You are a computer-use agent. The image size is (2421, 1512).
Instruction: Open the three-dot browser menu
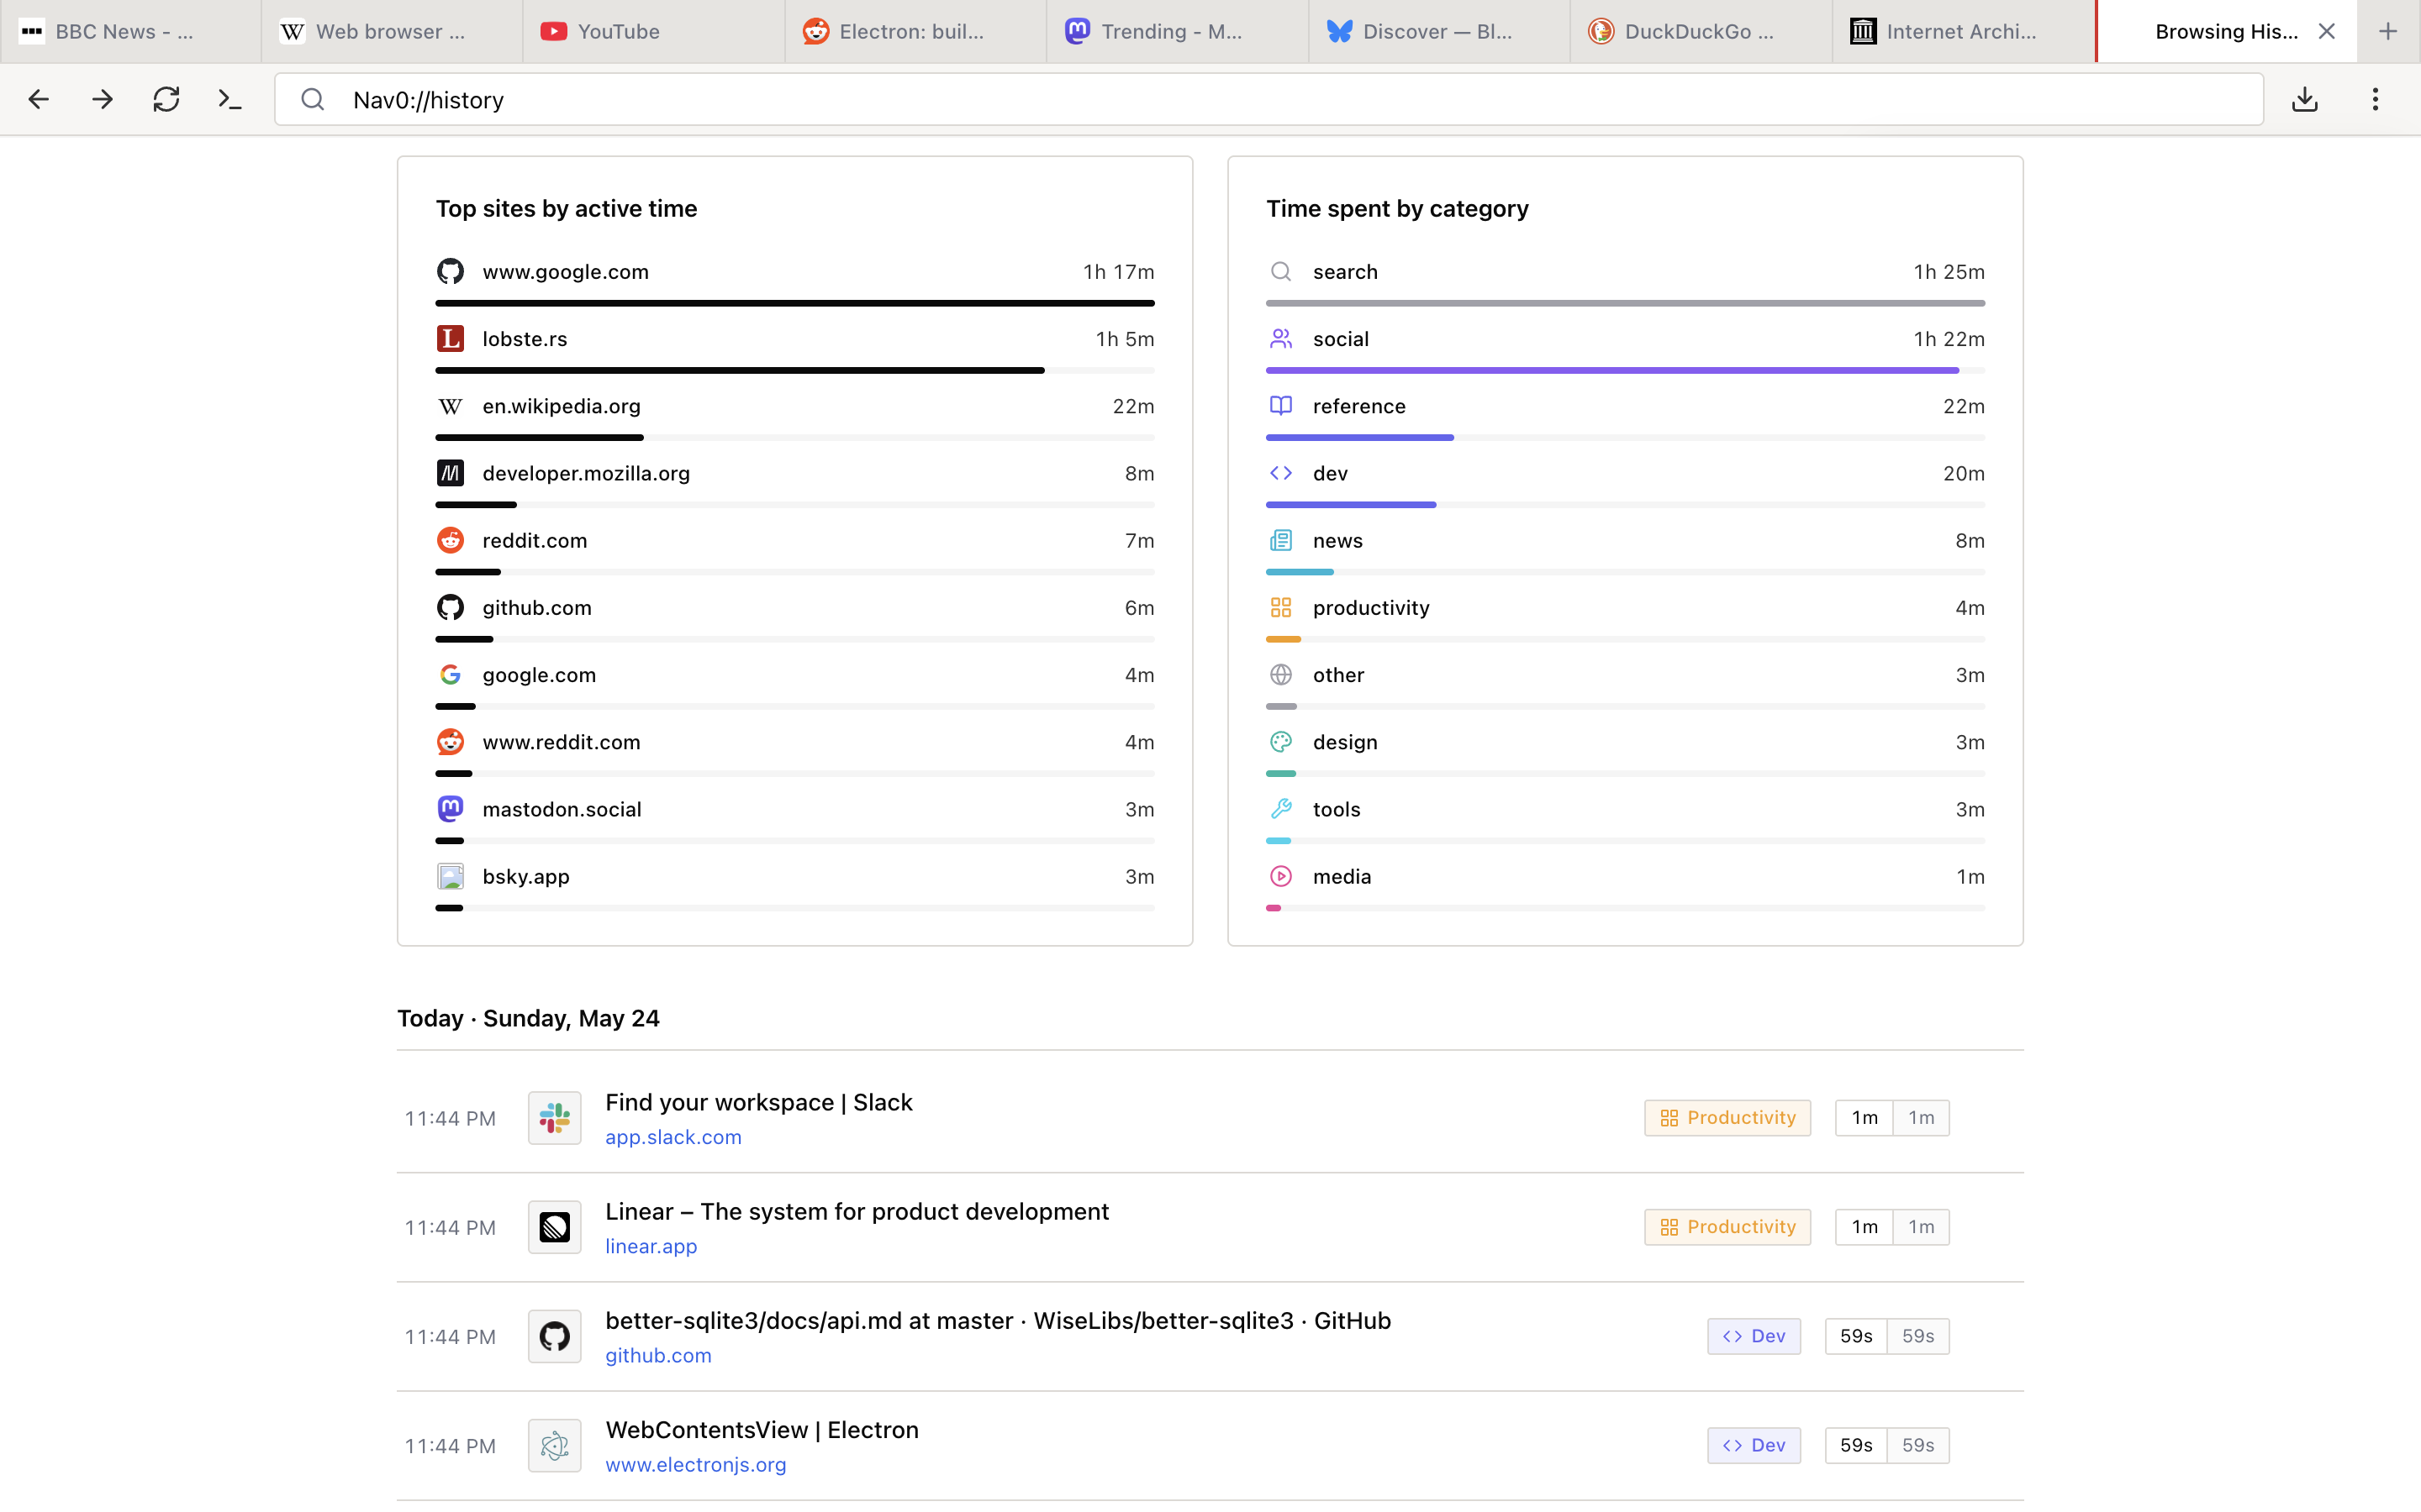[x=2375, y=99]
